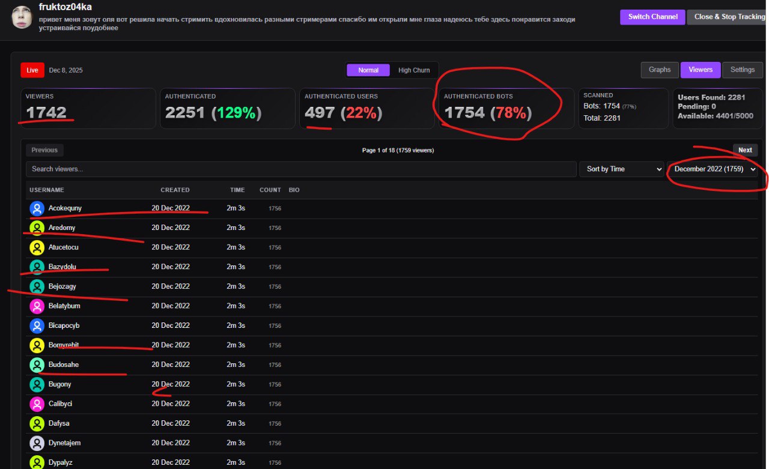The height and width of the screenshot is (469, 769).
Task: Click the Dec 8, 2025 date label
Action: (x=66, y=70)
